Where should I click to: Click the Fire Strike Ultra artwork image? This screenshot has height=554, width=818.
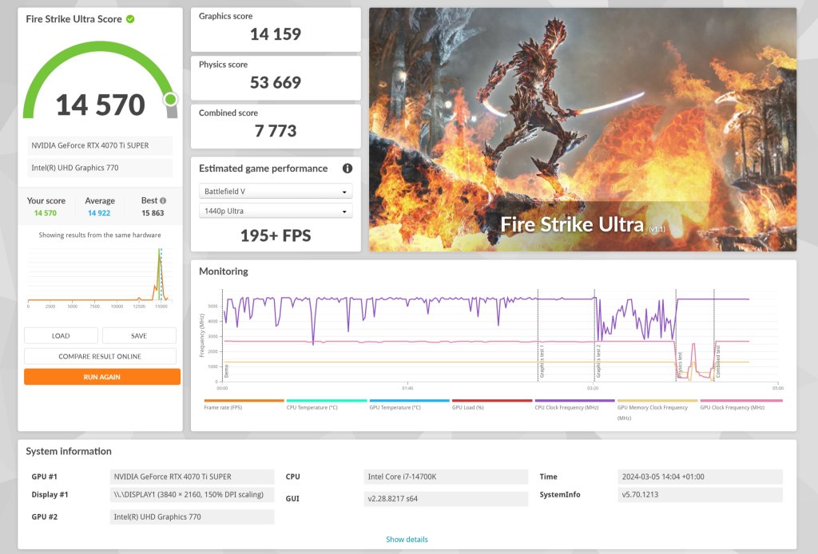582,130
